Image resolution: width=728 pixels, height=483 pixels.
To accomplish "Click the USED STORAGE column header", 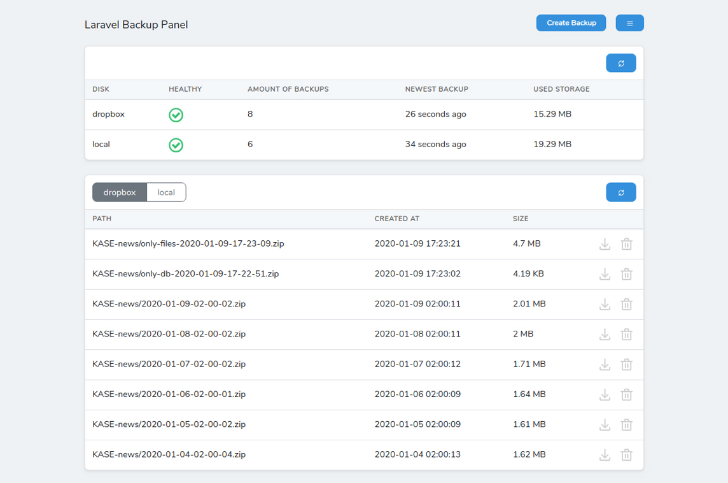I will 561,89.
